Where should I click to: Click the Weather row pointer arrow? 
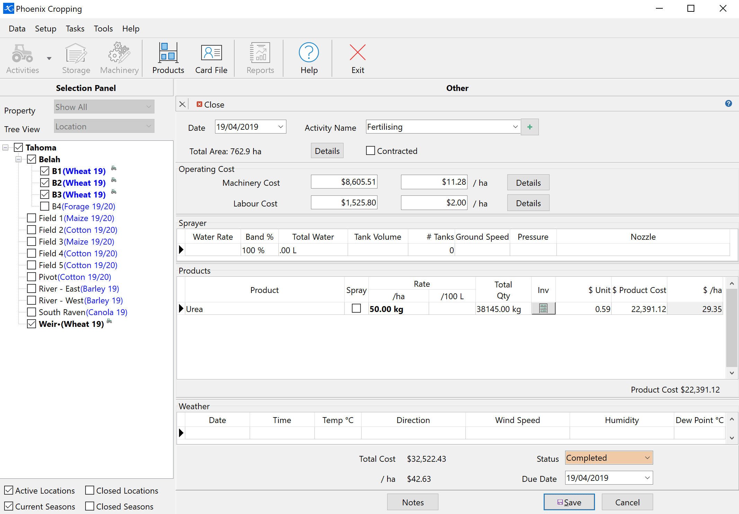181,433
